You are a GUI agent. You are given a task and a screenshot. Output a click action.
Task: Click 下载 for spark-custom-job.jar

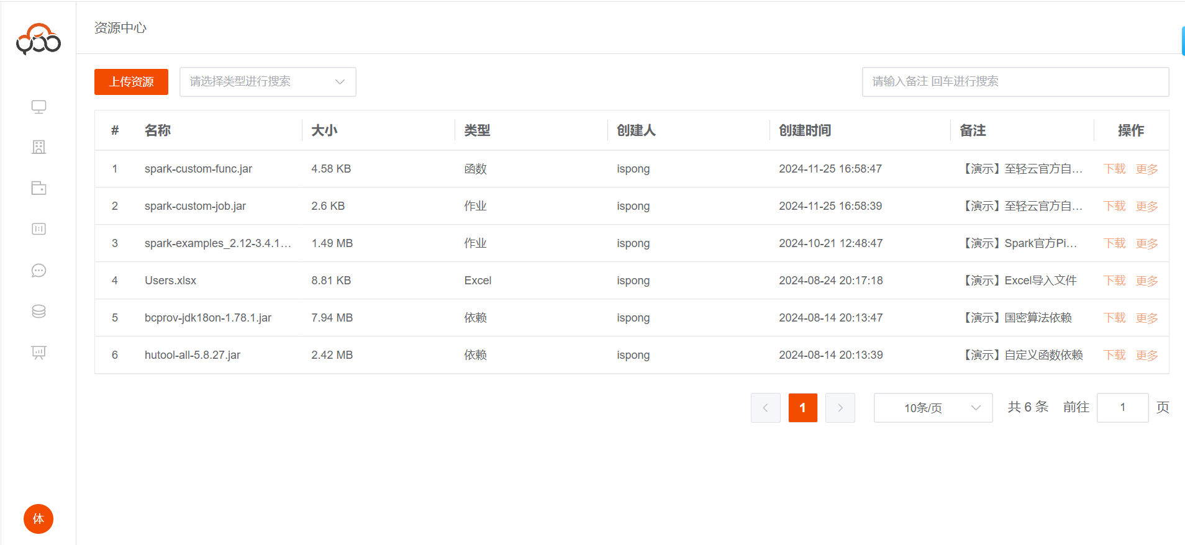(x=1114, y=206)
